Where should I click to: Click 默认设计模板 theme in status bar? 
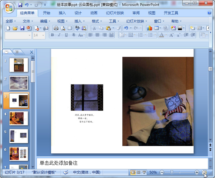44,172
